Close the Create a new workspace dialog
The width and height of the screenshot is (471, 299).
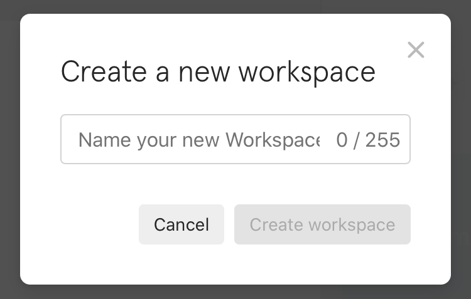coord(416,50)
